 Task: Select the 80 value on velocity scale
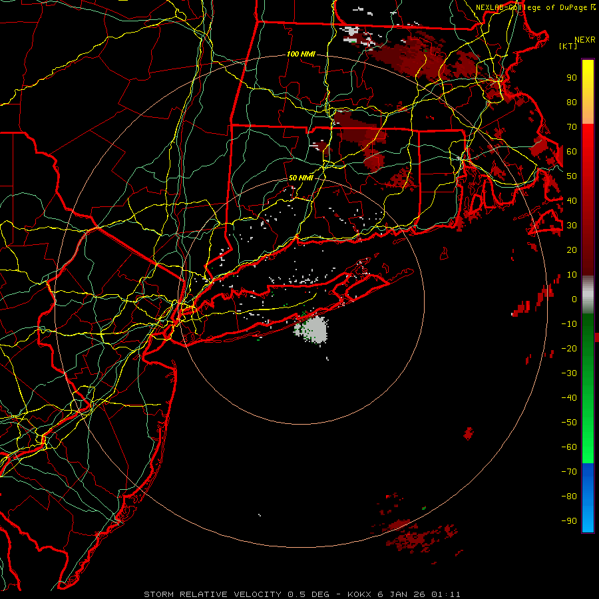pyautogui.click(x=572, y=102)
